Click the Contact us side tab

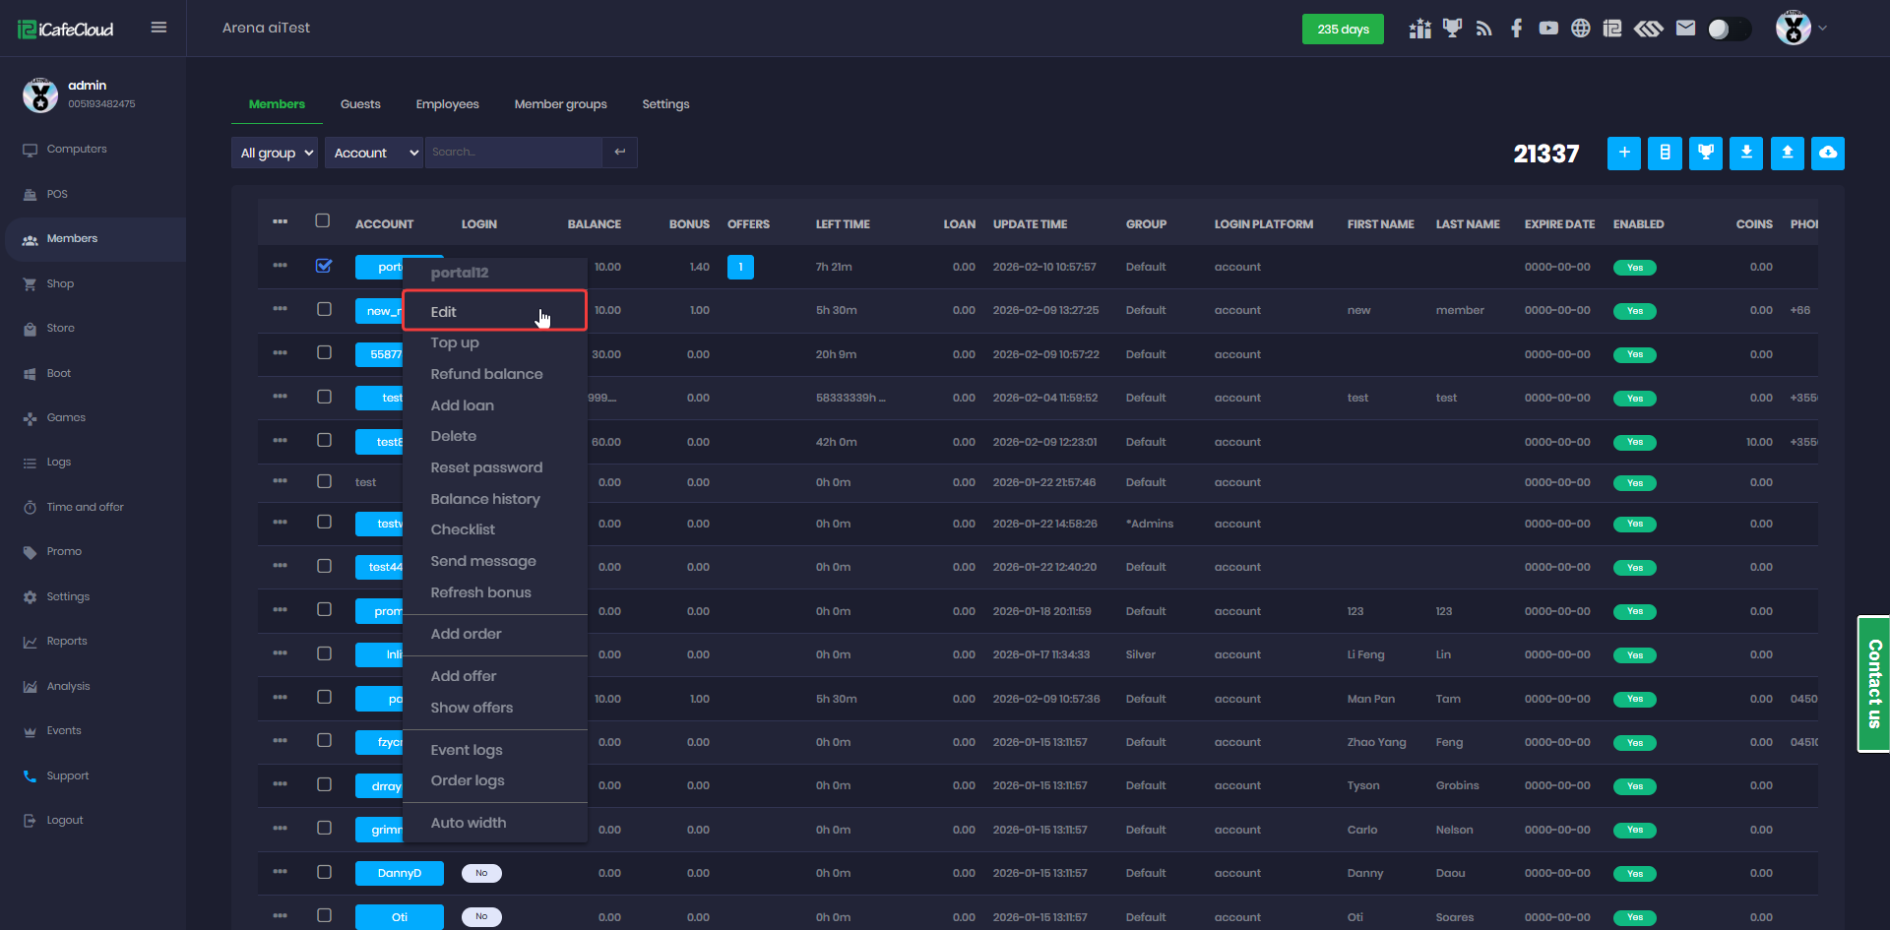tap(1873, 683)
